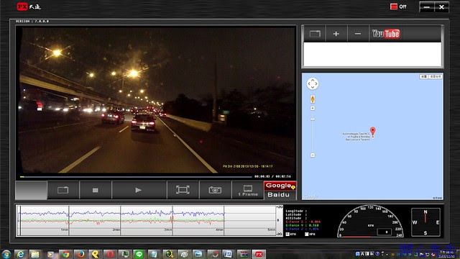Adjust the map zoom slider handle
Image resolution: width=460 pixels, height=259 pixels.
point(313,119)
